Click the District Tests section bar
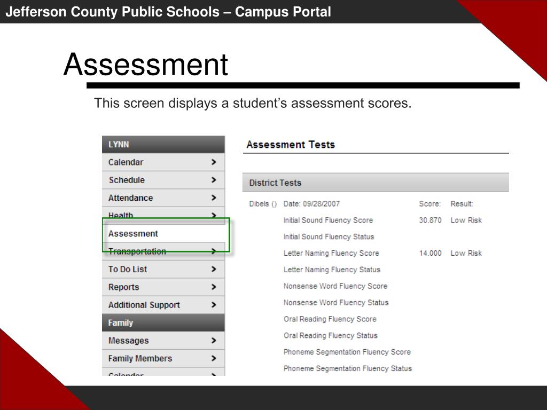This screenshot has width=547, height=410. [x=376, y=183]
